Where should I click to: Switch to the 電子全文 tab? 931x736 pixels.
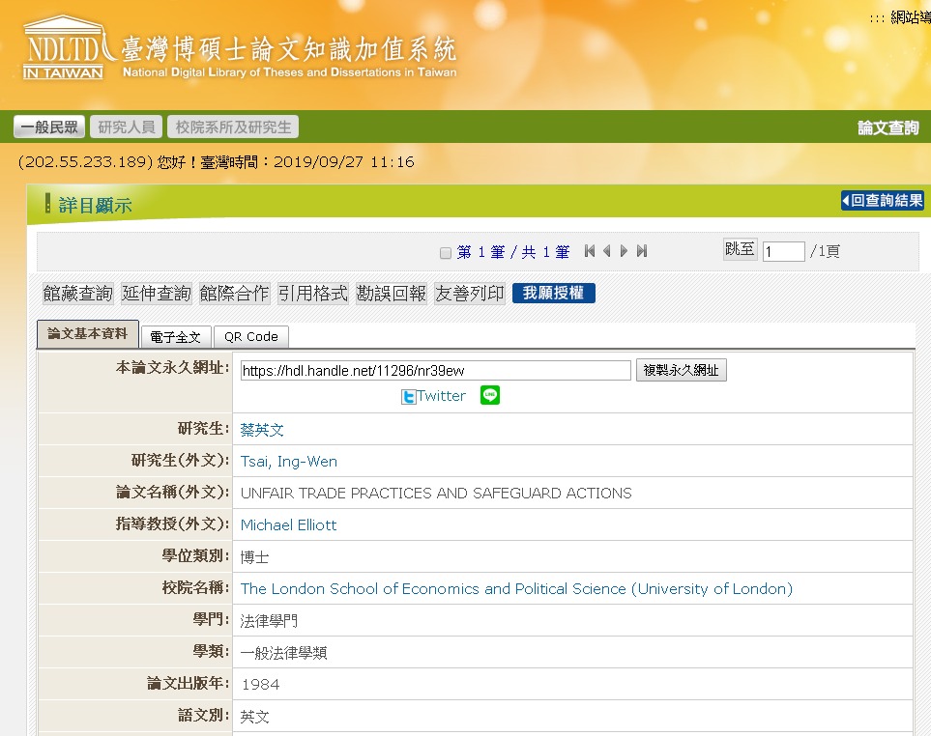click(x=176, y=337)
